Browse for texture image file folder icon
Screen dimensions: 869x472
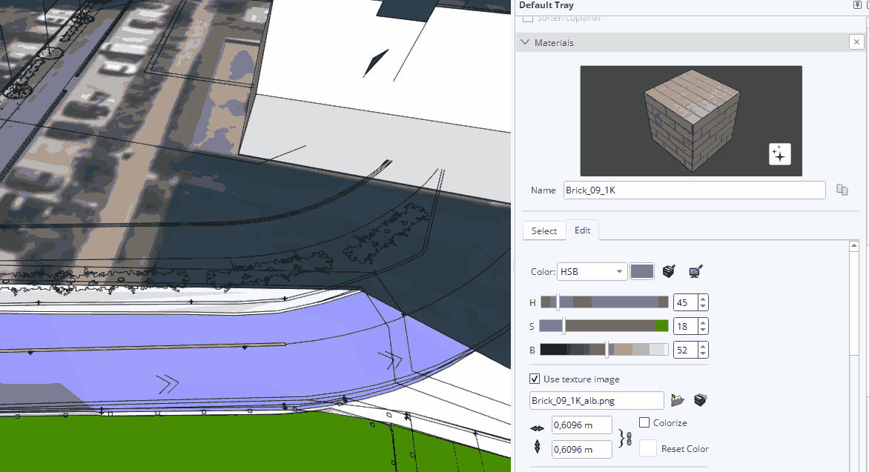677,400
